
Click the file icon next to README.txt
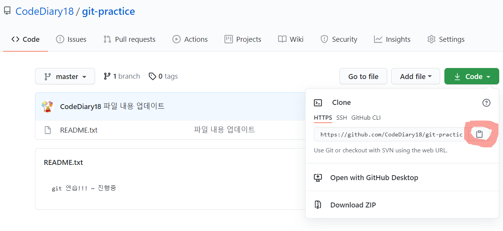coord(48,130)
